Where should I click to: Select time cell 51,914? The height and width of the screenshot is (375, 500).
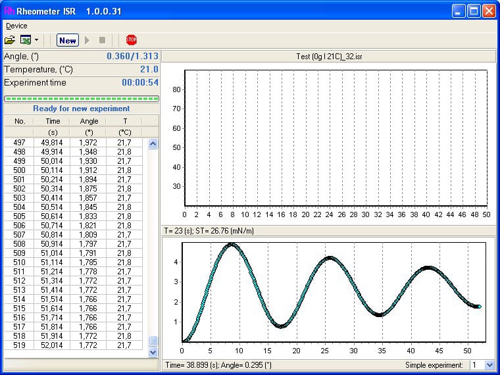point(52,336)
